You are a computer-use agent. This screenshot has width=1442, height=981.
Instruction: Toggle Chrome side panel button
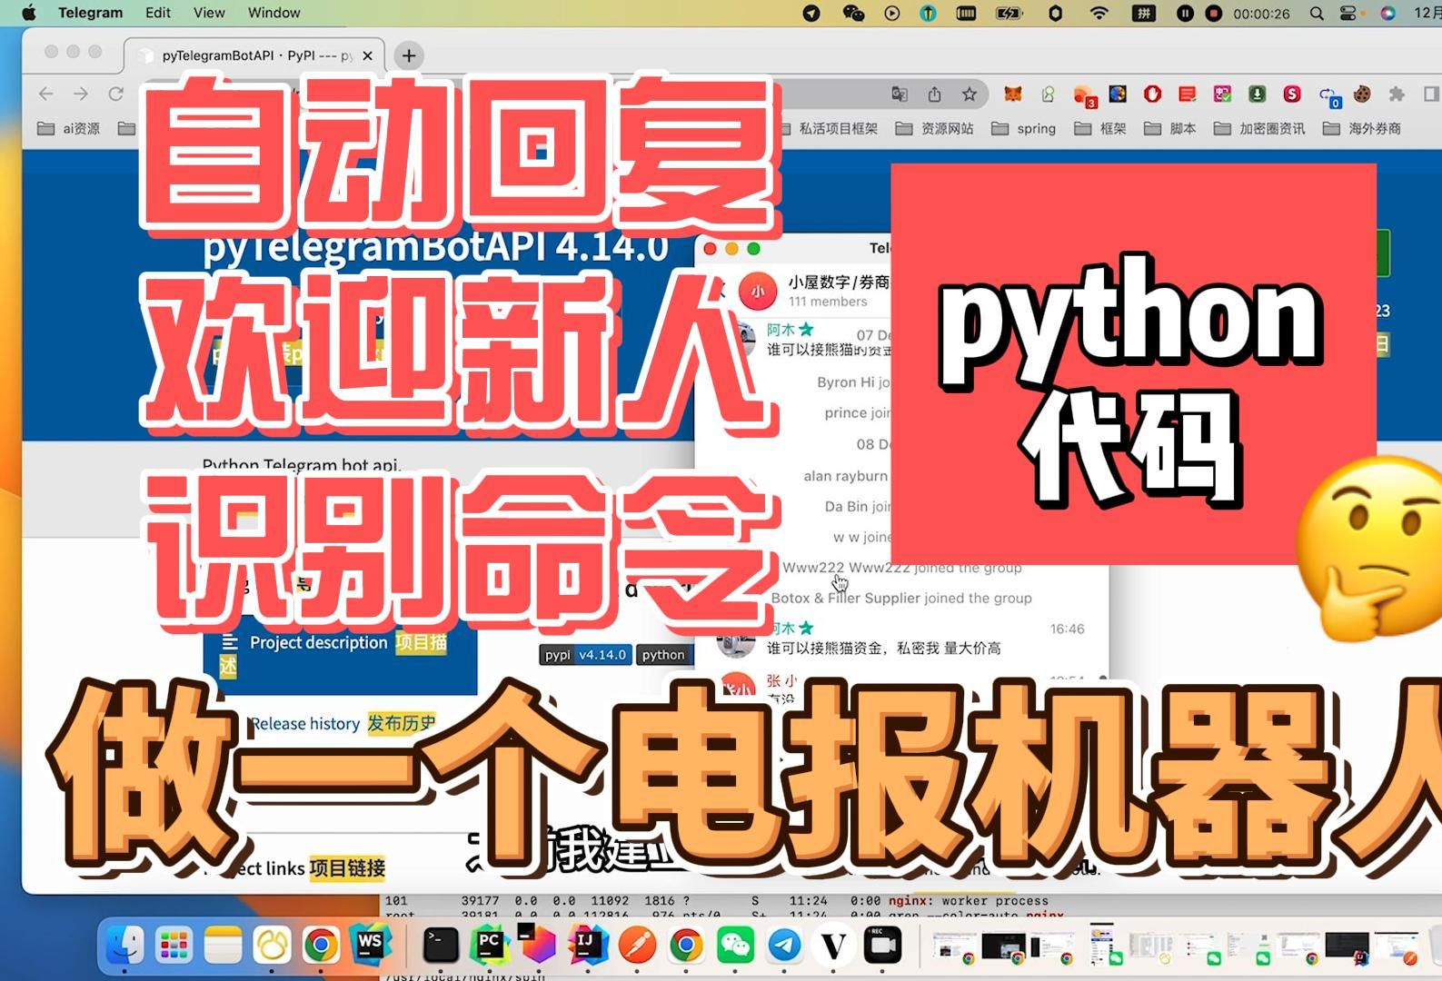point(1431,94)
